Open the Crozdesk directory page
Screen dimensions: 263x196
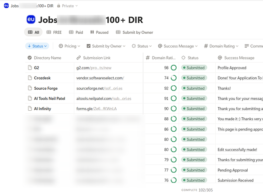pyautogui.click(x=42, y=78)
